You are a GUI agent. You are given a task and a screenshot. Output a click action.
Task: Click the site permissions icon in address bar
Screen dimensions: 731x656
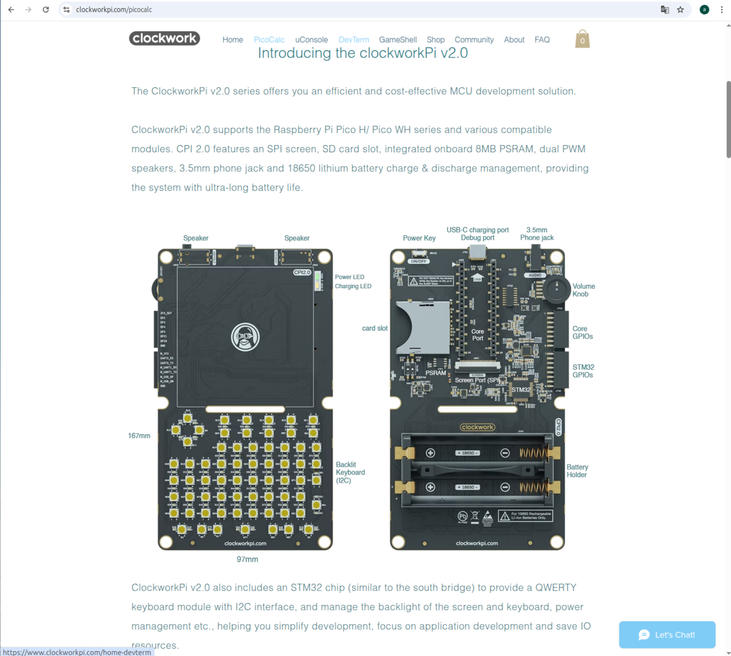click(x=65, y=10)
